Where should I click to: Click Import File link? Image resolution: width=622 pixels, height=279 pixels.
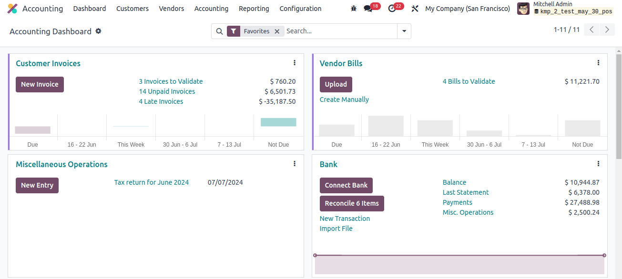tap(336, 229)
